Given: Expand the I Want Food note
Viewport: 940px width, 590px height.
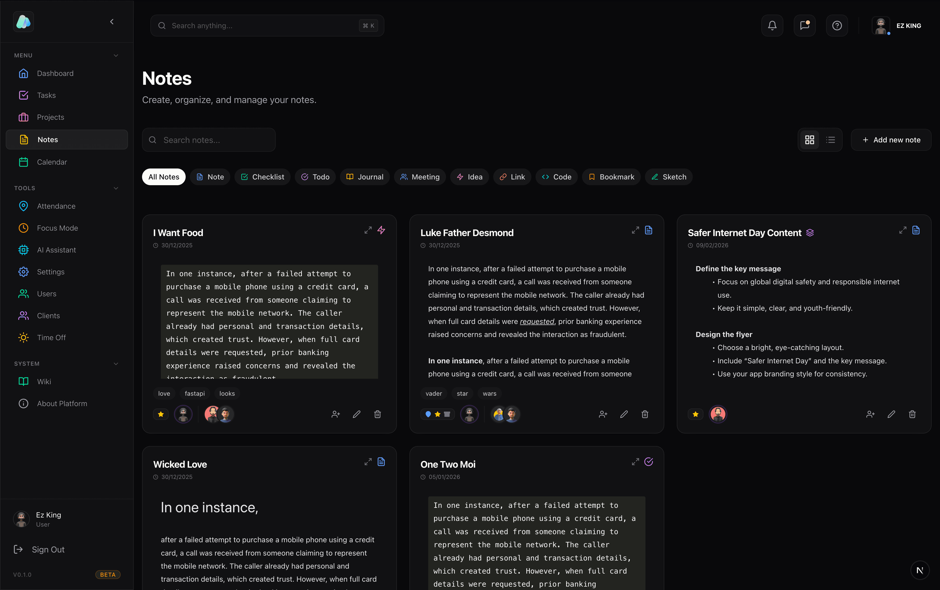Looking at the screenshot, I should click(x=368, y=231).
